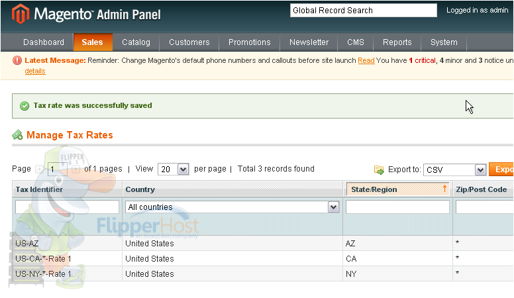The height and width of the screenshot is (298, 514).
Task: Click the orange Export button
Action: [x=501, y=169]
